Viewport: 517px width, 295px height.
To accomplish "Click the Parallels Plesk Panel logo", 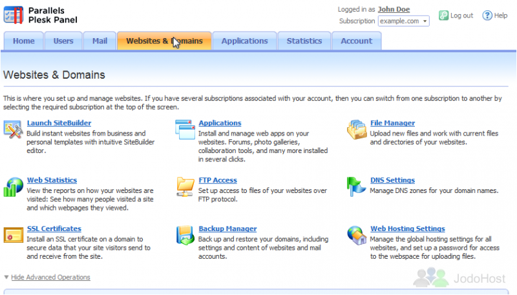I will pyautogui.click(x=41, y=15).
